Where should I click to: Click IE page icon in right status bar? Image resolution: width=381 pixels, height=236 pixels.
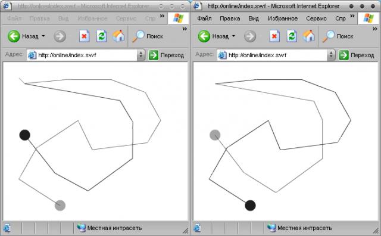197,228
